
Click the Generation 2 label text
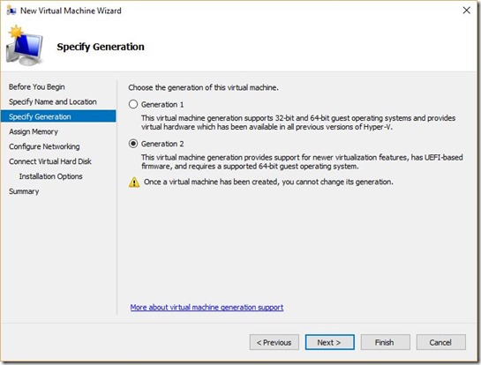162,144
